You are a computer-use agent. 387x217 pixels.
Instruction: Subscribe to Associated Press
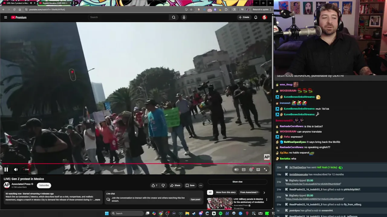tap(44, 185)
